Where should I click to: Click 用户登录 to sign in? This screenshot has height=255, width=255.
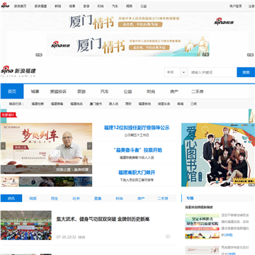236,6
